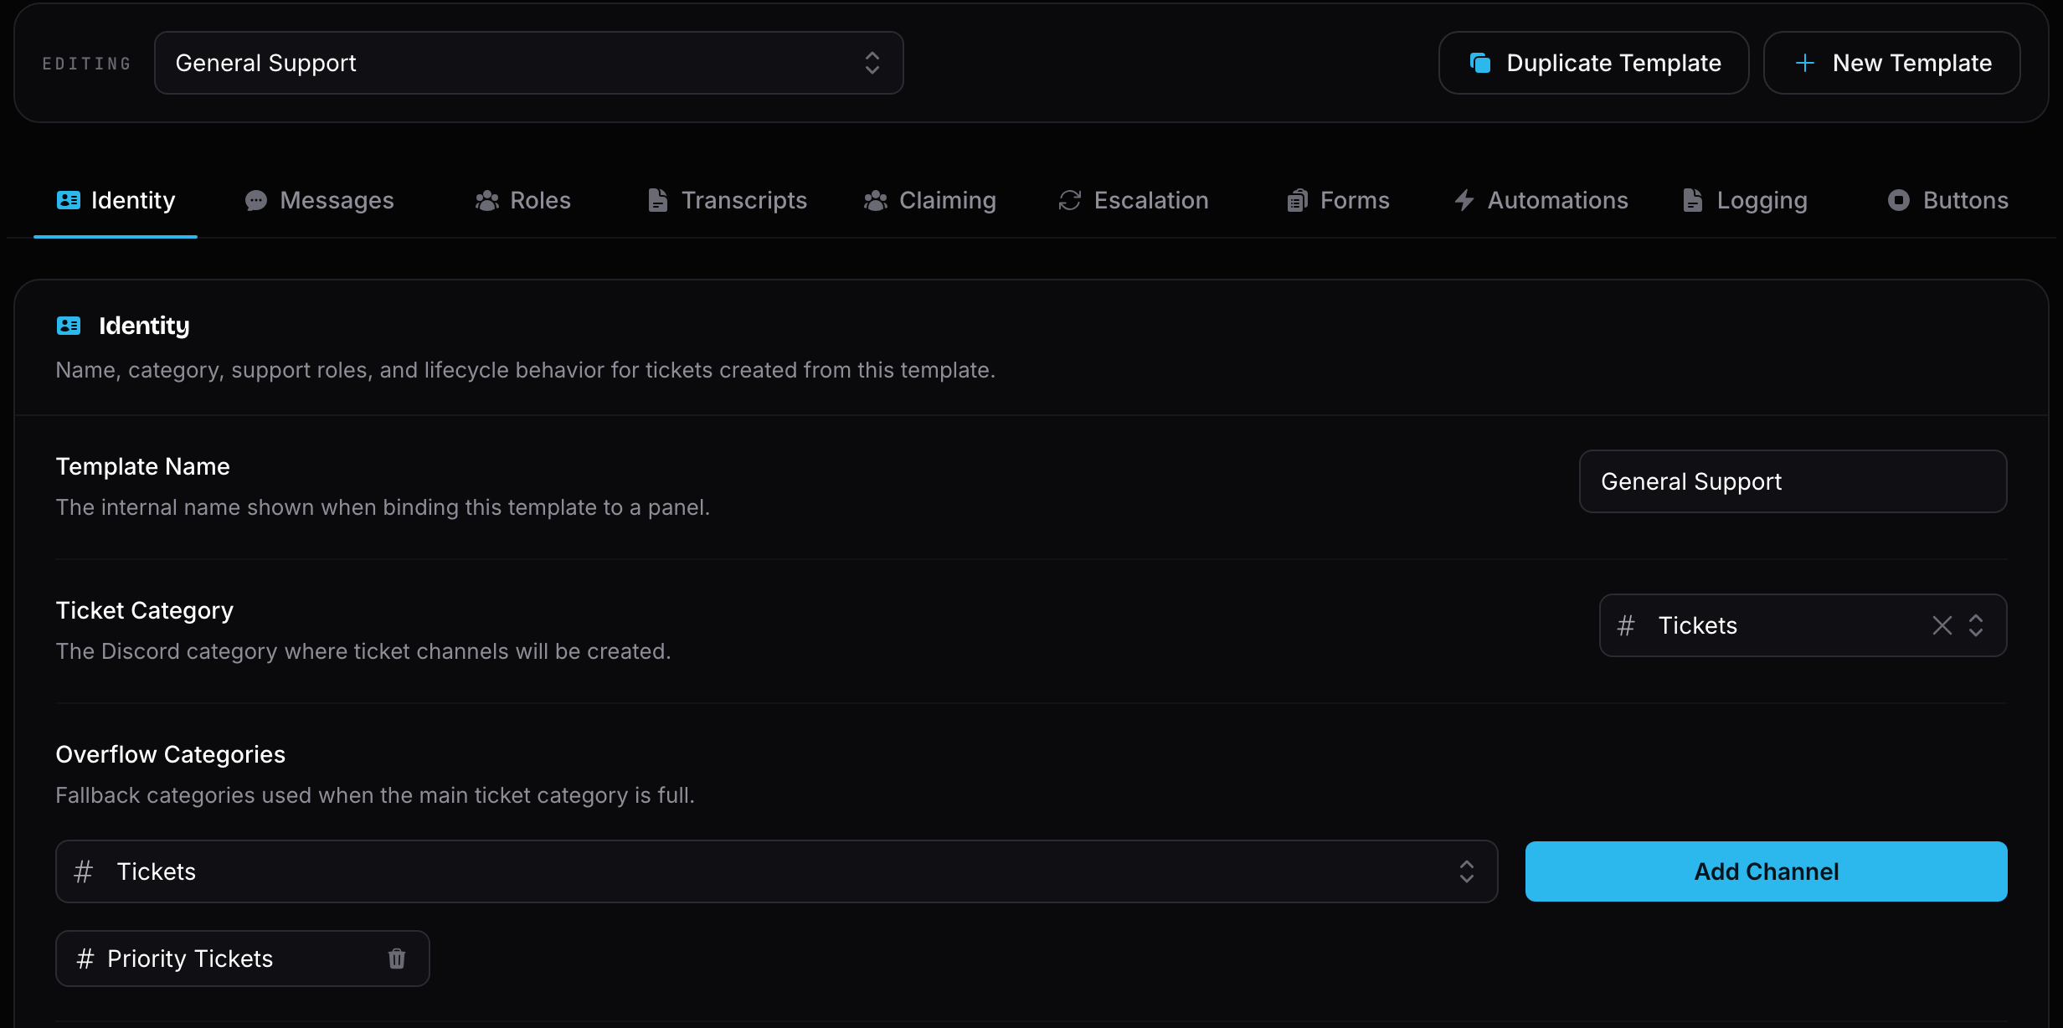Click the Duplicate Template button
Image resolution: width=2063 pixels, height=1028 pixels.
1594,63
